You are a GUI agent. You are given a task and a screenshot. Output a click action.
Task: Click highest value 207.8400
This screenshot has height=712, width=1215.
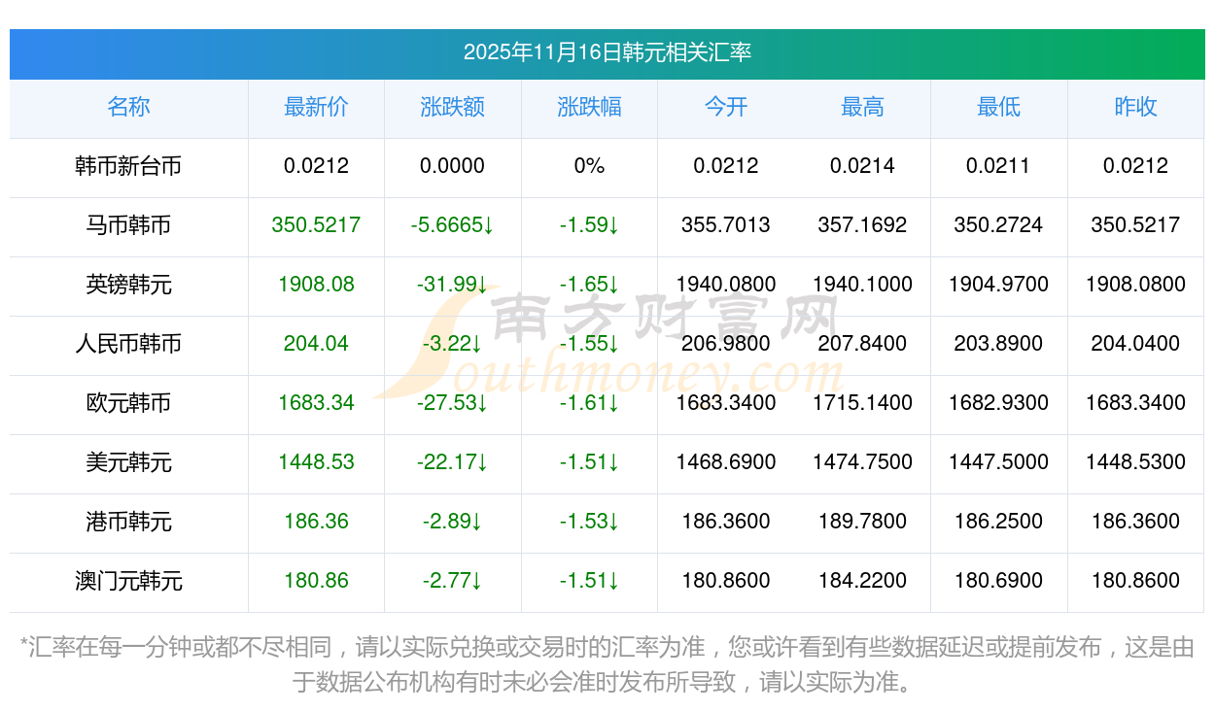coord(862,344)
